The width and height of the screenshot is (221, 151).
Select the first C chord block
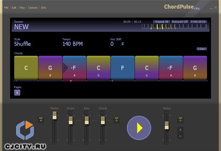coord(26,68)
